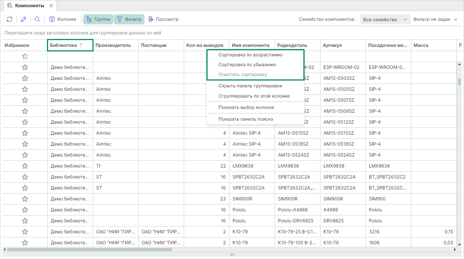Choose Сгруппировать по этой колонке
Screen dimensions: 464x259
[254, 96]
